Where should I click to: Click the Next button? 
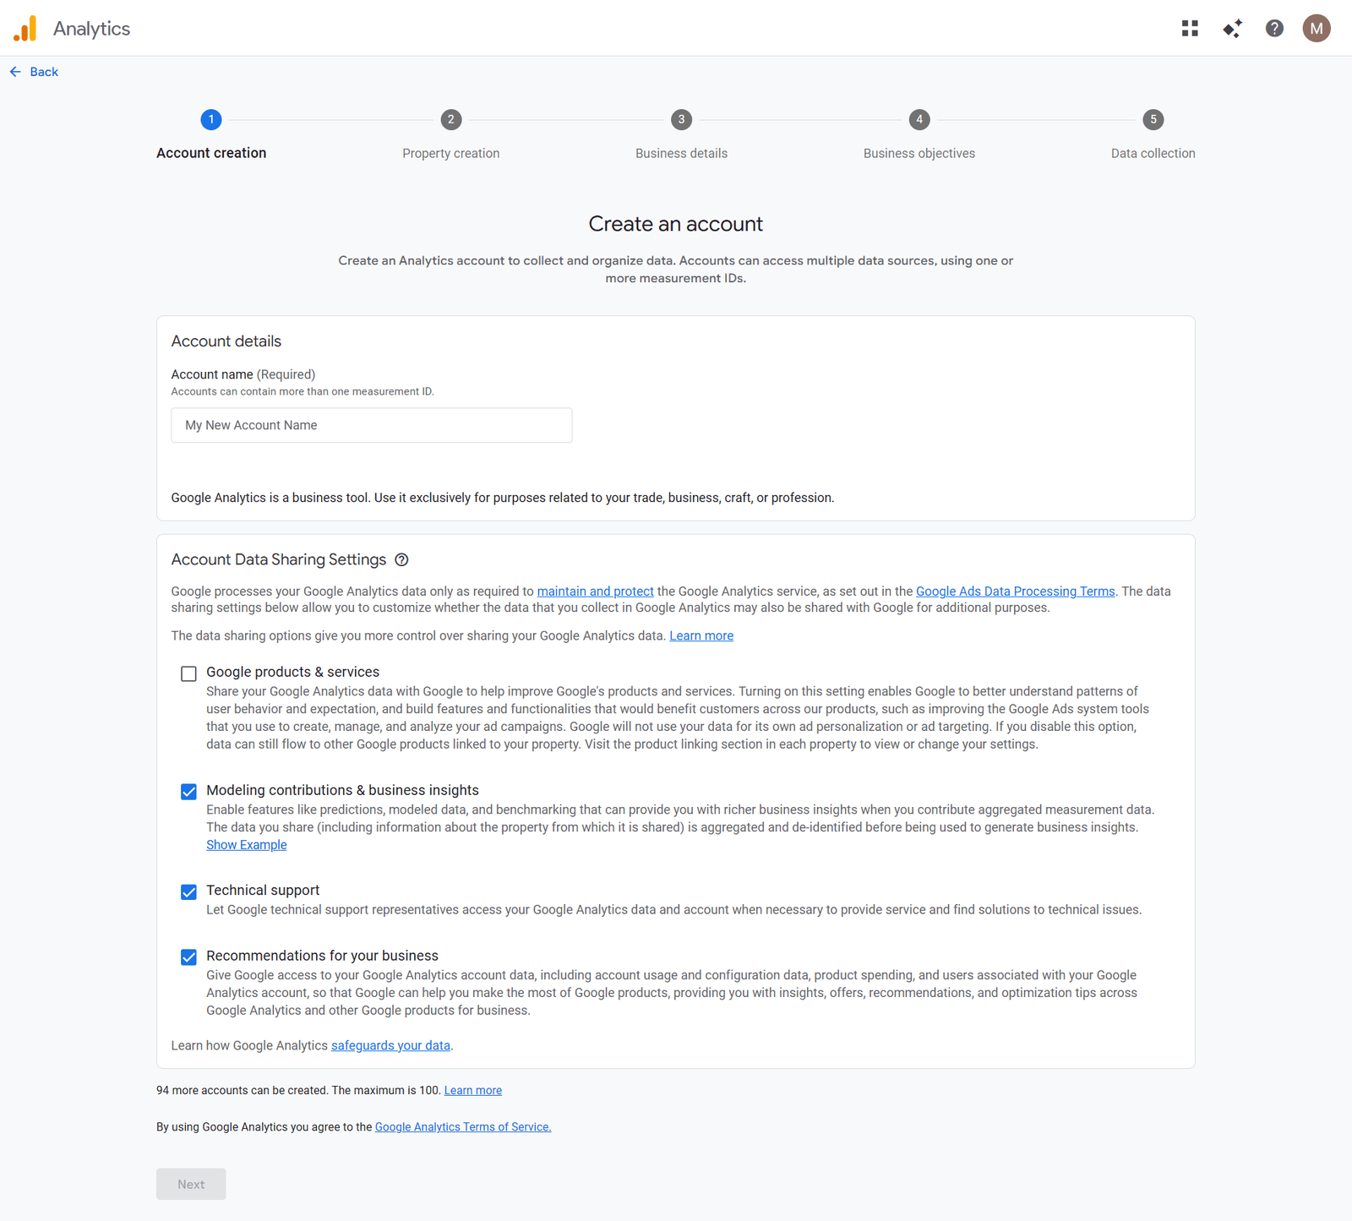[190, 1184]
